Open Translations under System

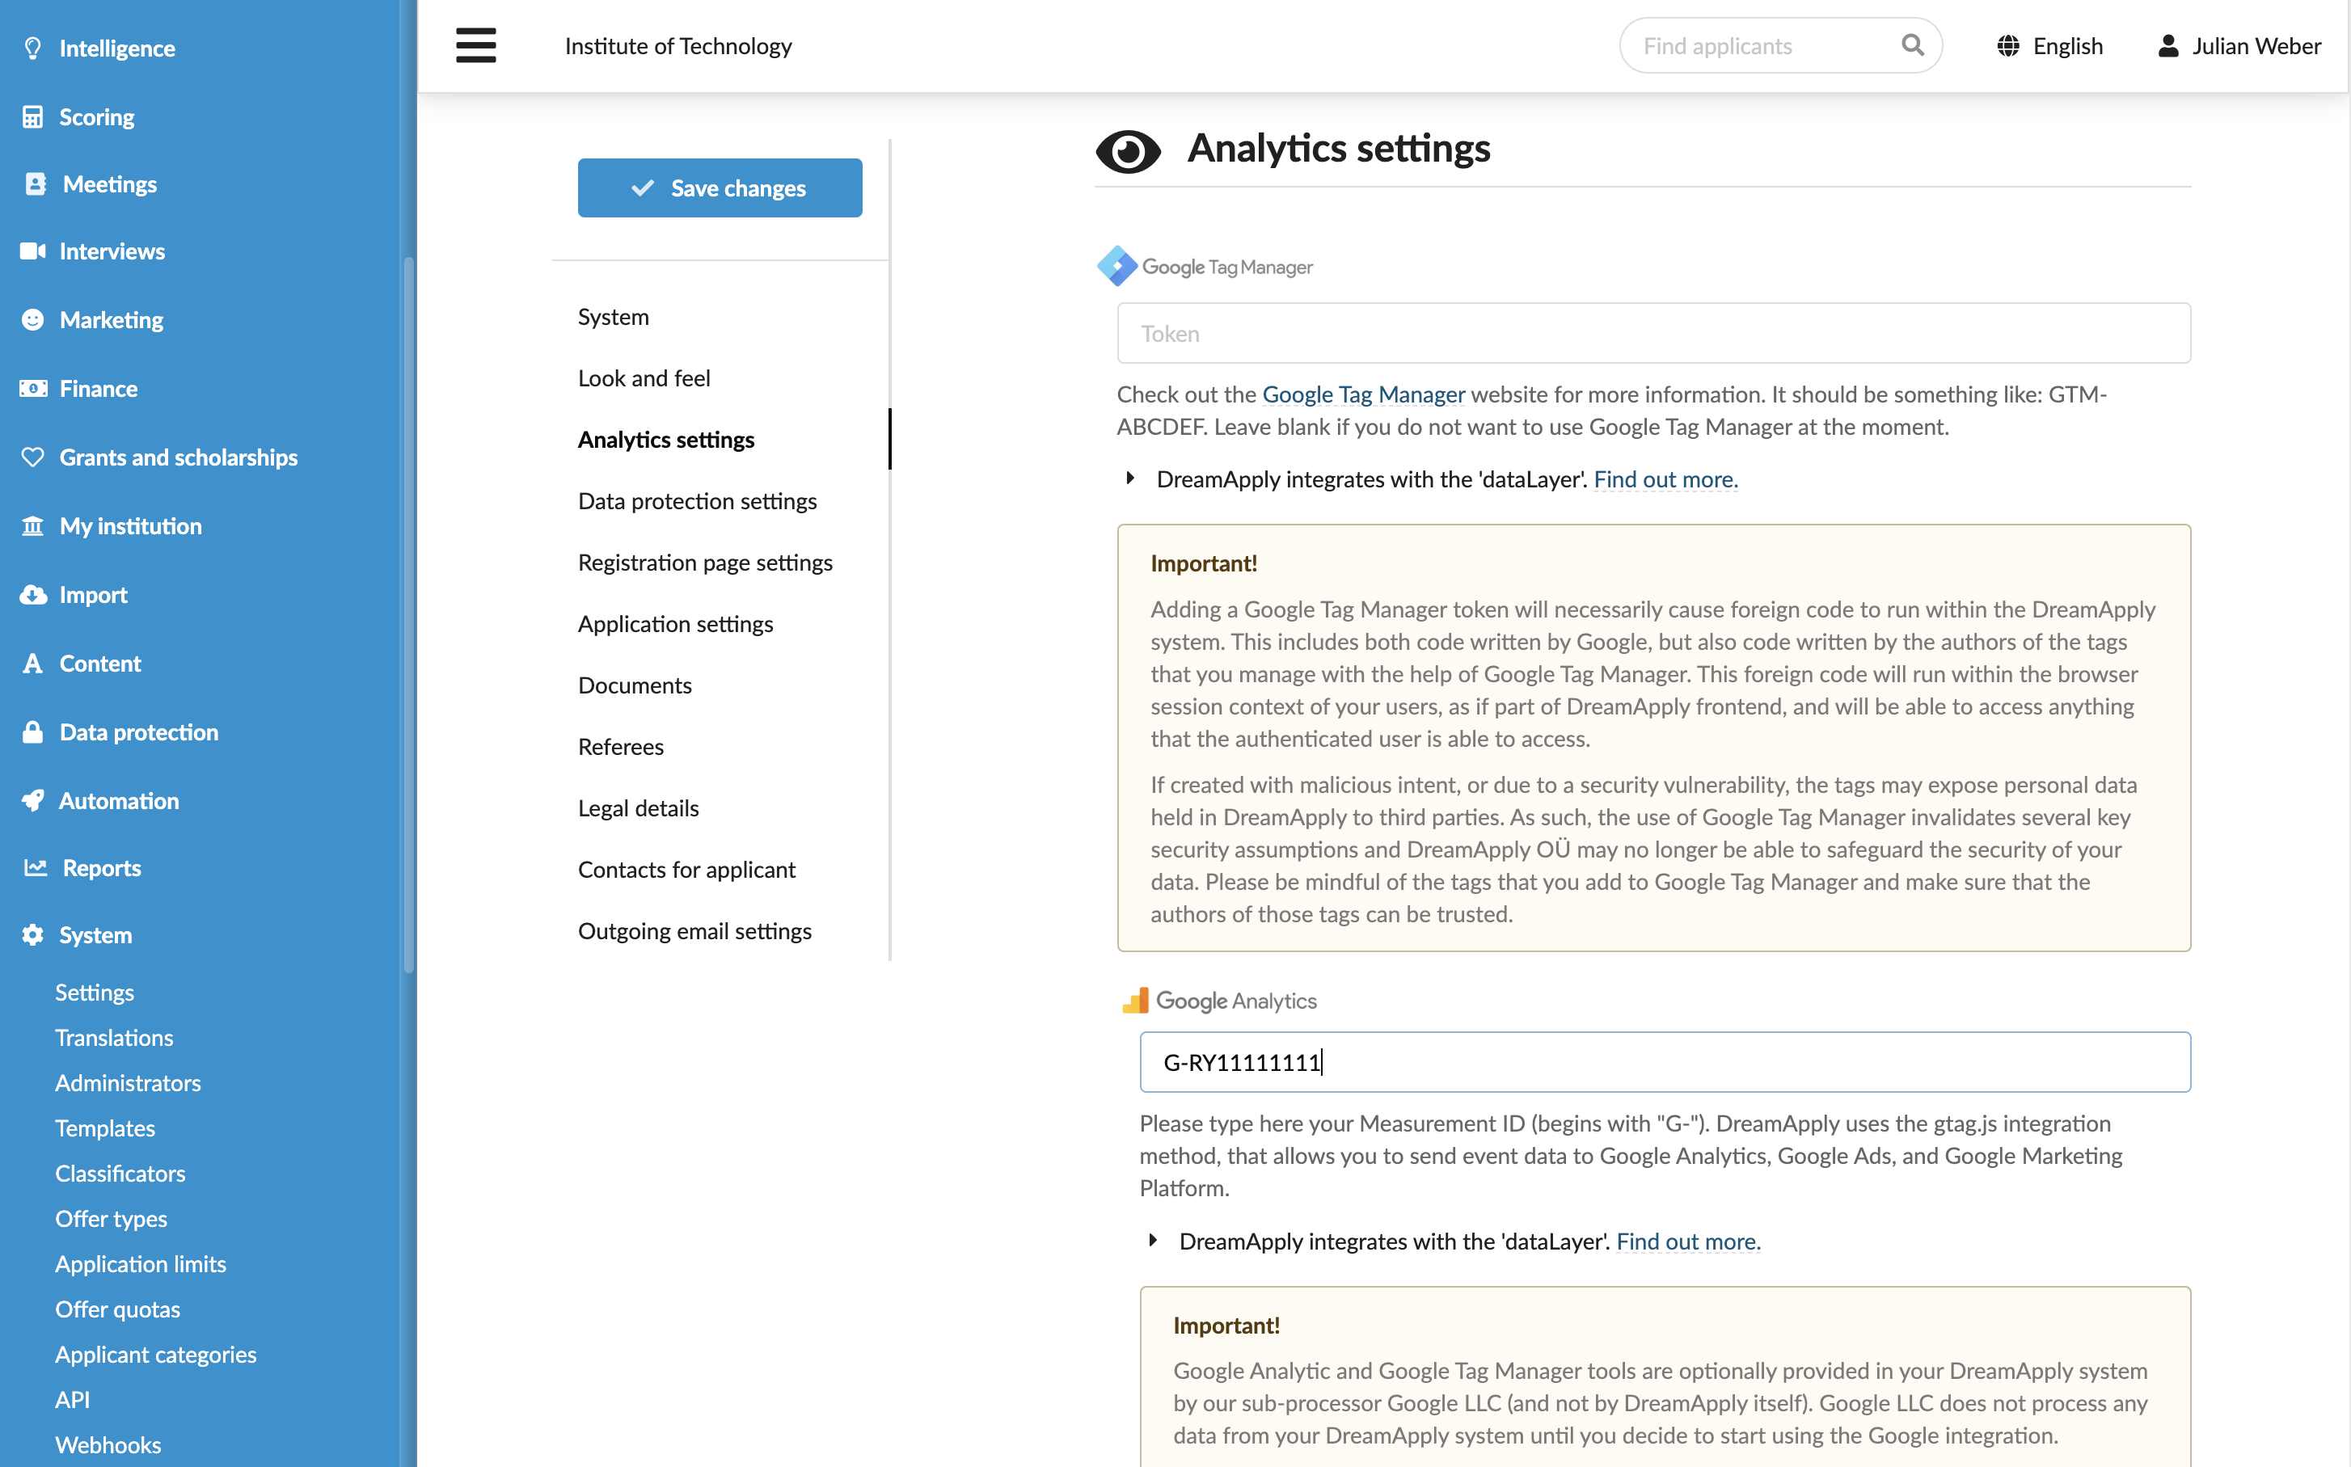tap(113, 1037)
